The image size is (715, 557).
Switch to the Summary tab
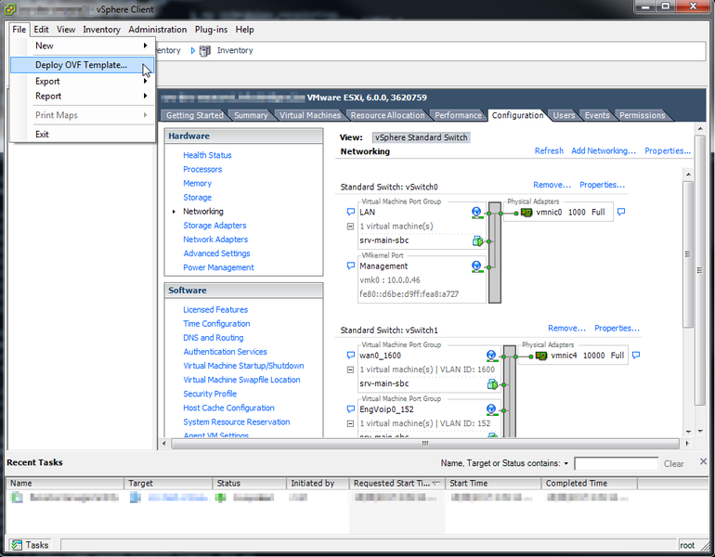pos(251,115)
